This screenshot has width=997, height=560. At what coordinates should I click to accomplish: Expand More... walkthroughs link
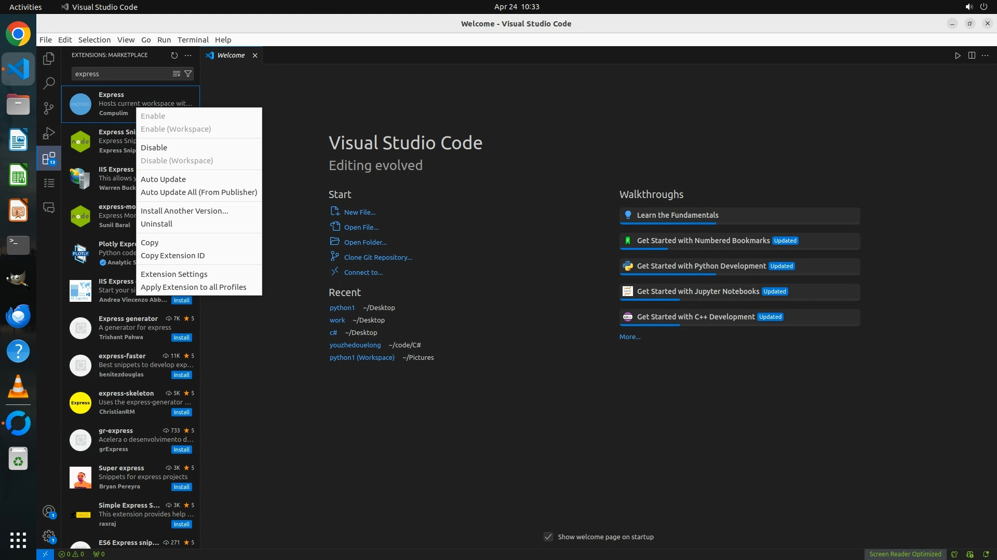(630, 337)
